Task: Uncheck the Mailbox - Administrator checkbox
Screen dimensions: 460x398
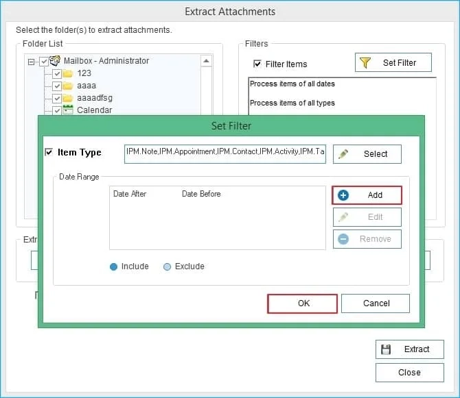Action: (44, 62)
